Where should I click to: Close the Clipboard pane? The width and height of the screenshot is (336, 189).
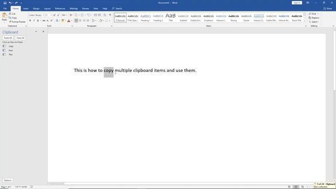click(43, 31)
